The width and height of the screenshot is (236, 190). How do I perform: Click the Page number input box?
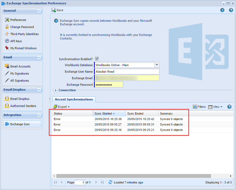coord(80,182)
